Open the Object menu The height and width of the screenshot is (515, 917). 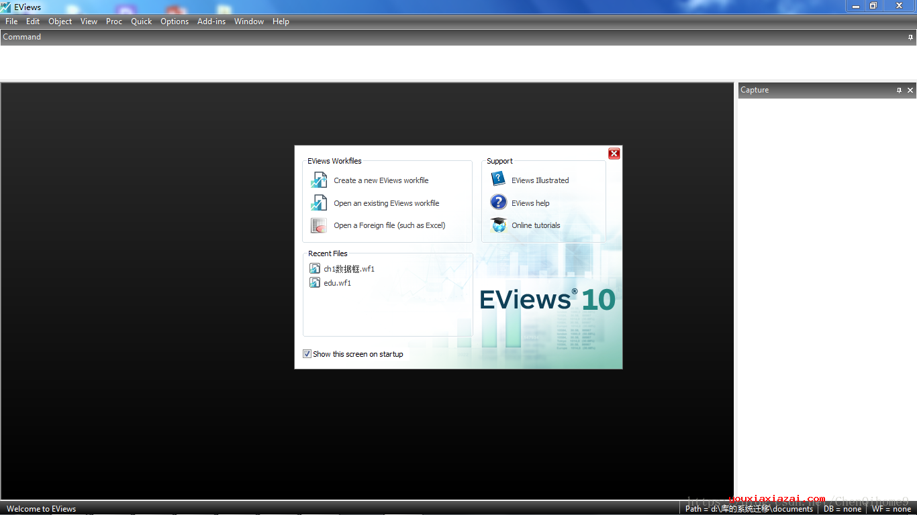pyautogui.click(x=60, y=21)
